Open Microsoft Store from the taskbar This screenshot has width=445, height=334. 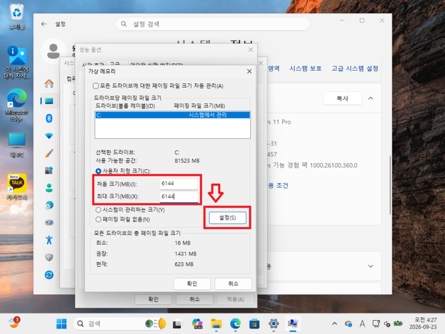click(x=254, y=324)
